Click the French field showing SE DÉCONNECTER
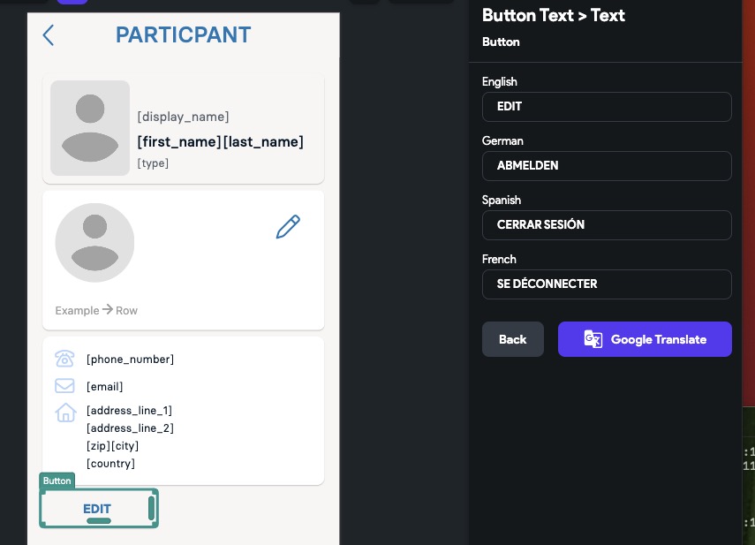This screenshot has height=545, width=755. tap(607, 284)
